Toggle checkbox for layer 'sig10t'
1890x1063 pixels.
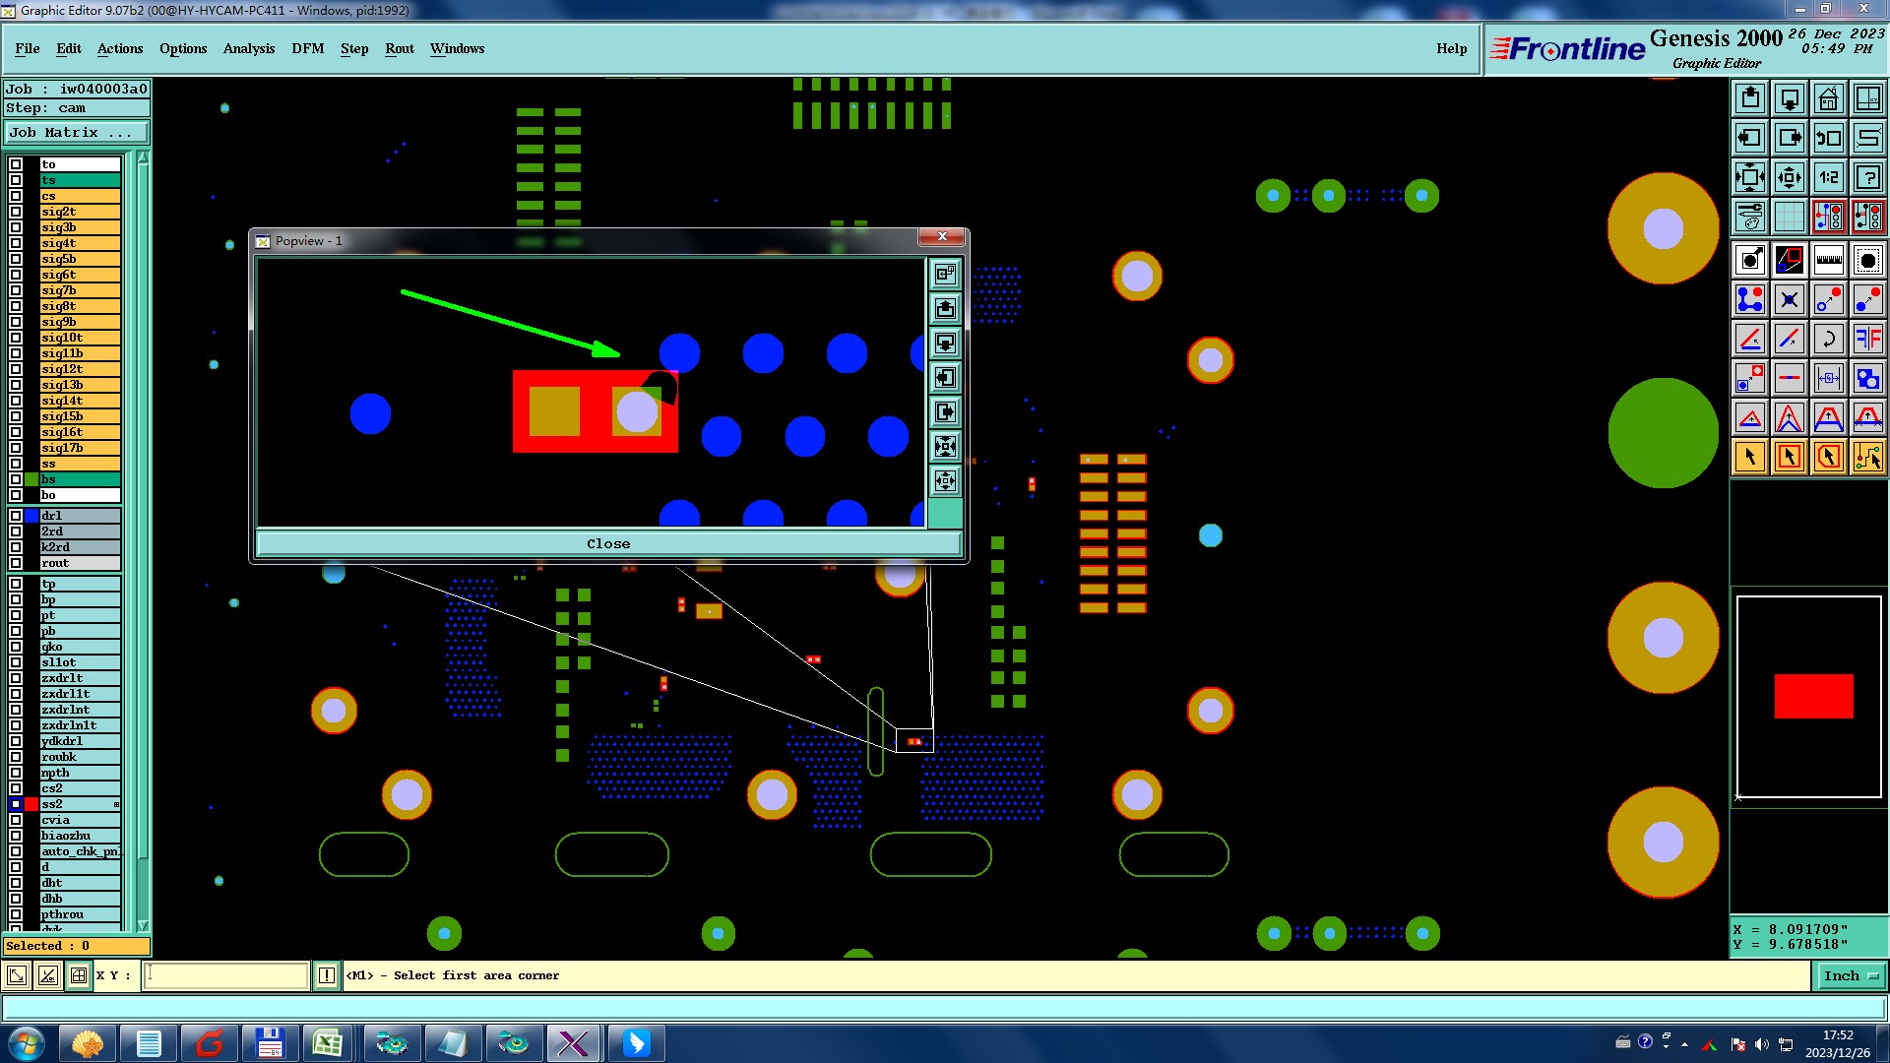point(16,338)
